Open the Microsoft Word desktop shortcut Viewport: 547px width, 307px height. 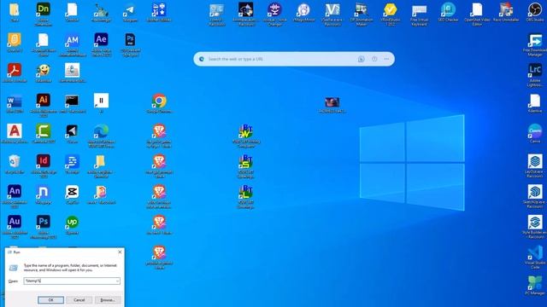point(15,101)
